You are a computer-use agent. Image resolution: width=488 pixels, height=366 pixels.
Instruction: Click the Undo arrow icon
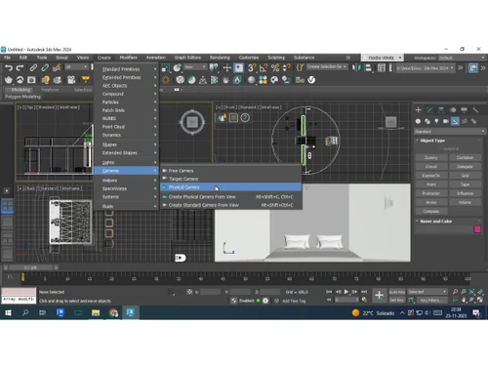click(9, 67)
